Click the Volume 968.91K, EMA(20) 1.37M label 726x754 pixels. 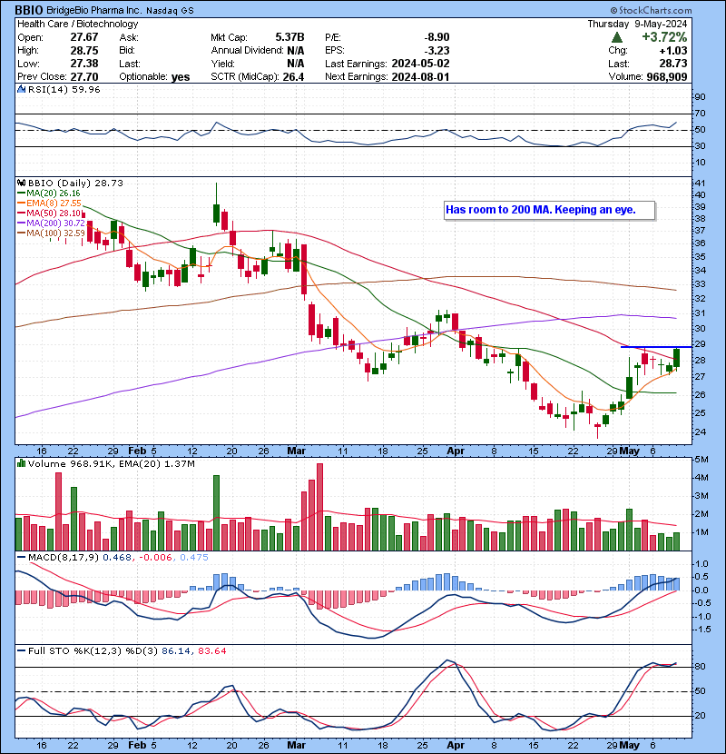pyautogui.click(x=111, y=463)
